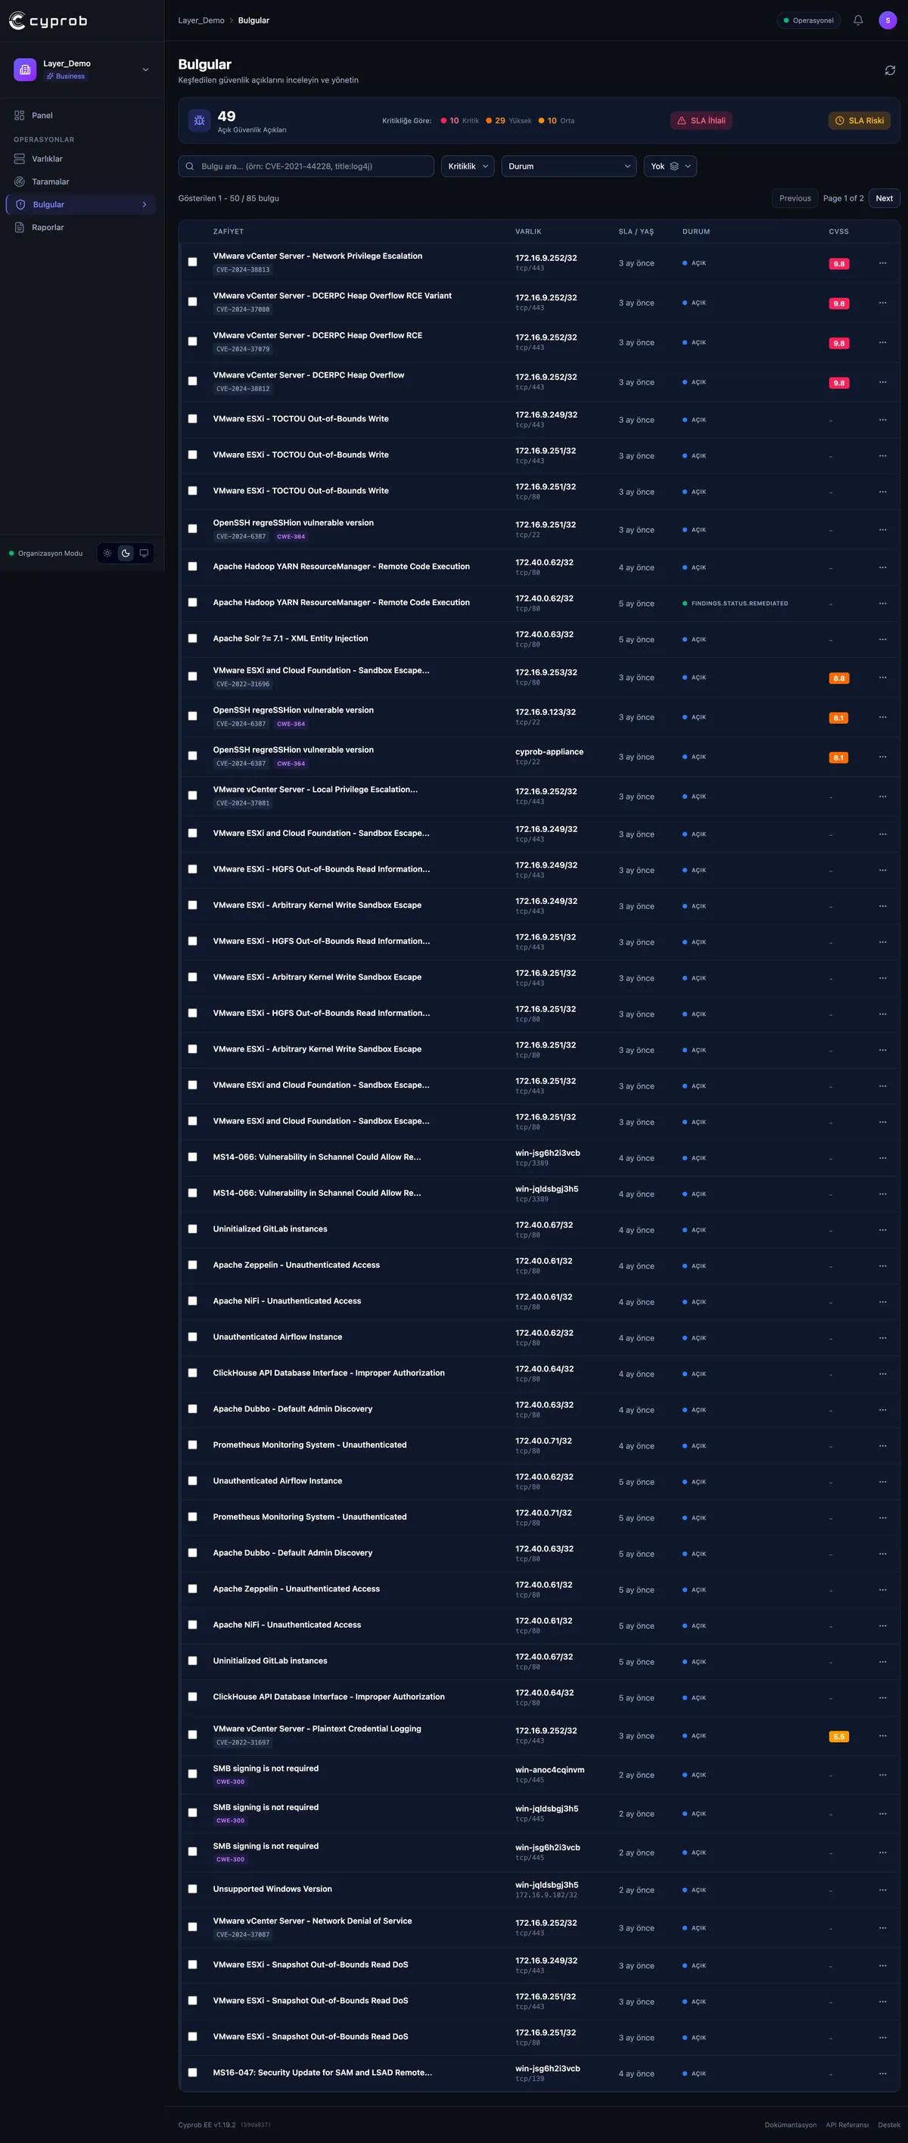Screen dimensions: 908x2143
Task: Click the 5.5 CVSS badge
Action: click(x=839, y=1736)
